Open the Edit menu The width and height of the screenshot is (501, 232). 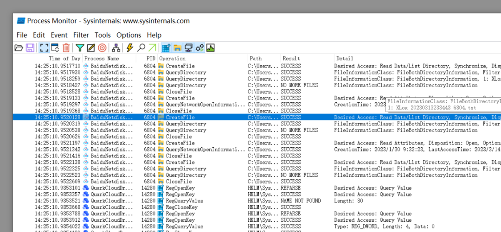(x=39, y=35)
